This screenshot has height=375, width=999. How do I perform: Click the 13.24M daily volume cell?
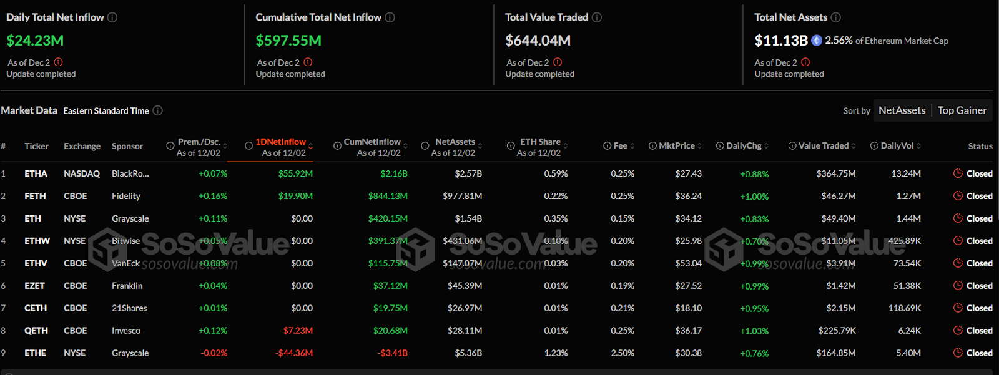click(x=906, y=173)
